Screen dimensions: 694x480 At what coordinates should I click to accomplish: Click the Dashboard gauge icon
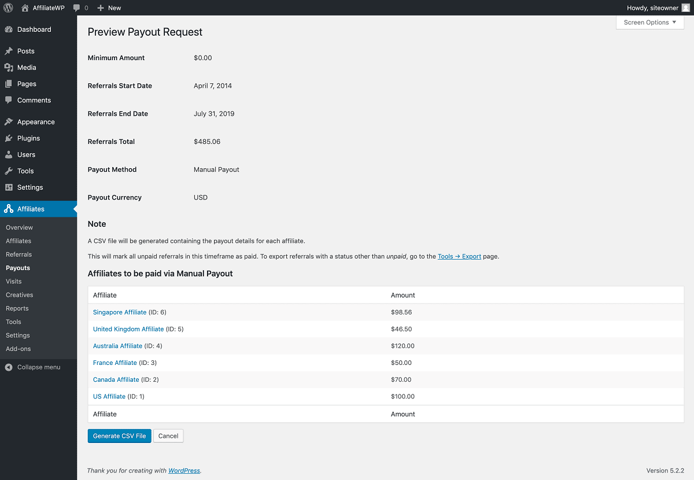pyautogui.click(x=9, y=29)
